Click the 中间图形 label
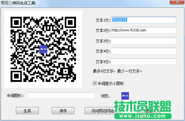 click(x=15, y=96)
